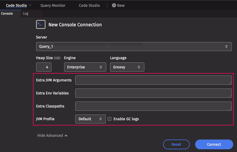Viewport: 237px width, 152px height.
Task: Collapse options with Hide Advanced
Action: tap(52, 135)
